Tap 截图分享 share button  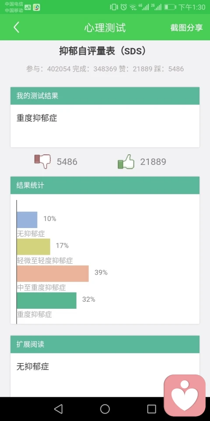click(x=186, y=27)
